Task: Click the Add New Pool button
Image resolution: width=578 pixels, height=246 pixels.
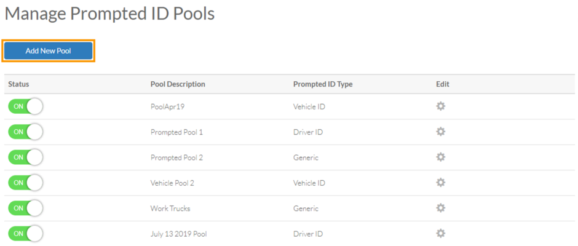Action: click(x=49, y=51)
